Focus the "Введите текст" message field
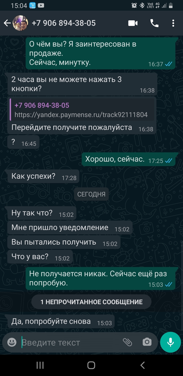 71,342
